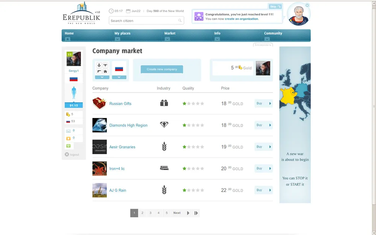Click the Russian flag in sidebar profile
Image resolution: width=376 pixels, height=235 pixels.
click(74, 79)
